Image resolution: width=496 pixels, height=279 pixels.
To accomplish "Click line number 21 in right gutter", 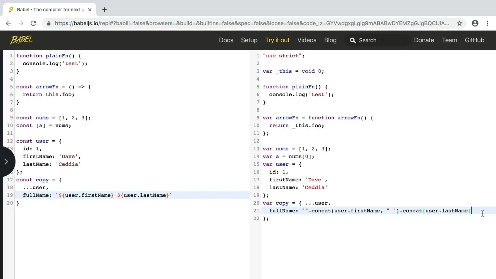I will pos(256,211).
